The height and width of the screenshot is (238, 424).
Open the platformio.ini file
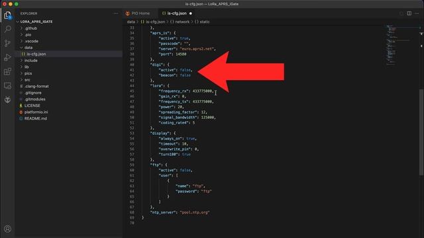[36, 112]
